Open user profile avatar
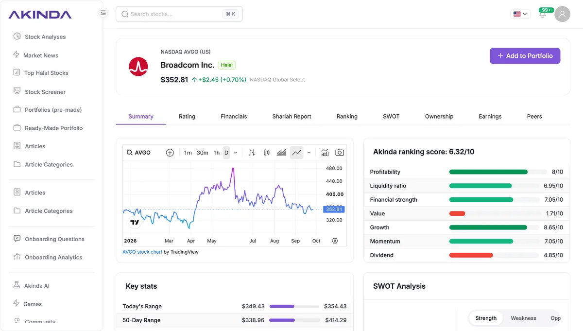 click(x=563, y=14)
